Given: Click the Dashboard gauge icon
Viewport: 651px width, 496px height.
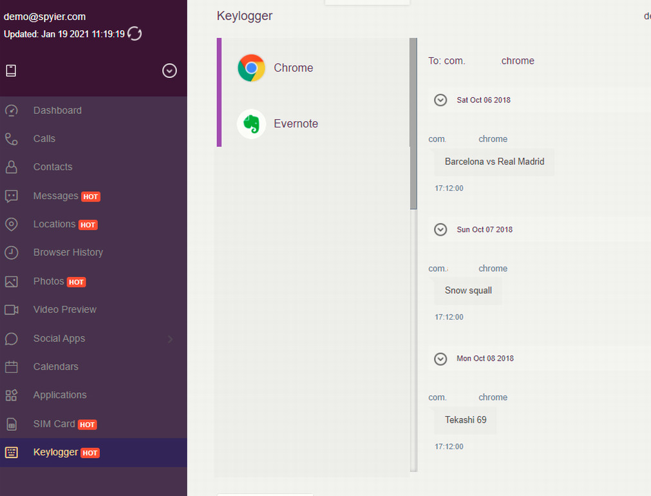Looking at the screenshot, I should (11, 111).
